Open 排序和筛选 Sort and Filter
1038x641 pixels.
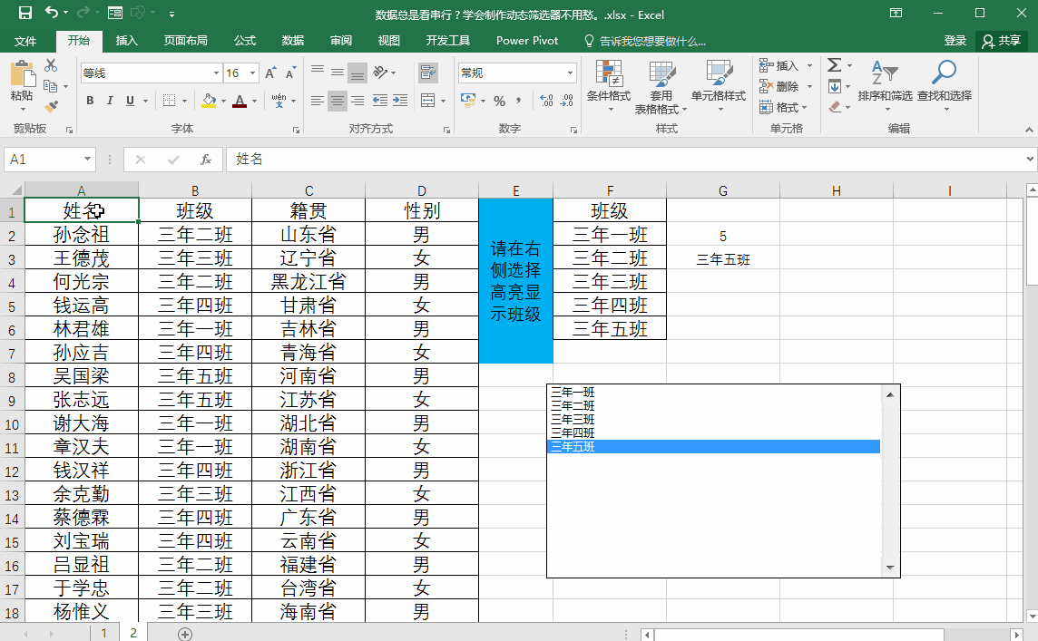pos(885,84)
